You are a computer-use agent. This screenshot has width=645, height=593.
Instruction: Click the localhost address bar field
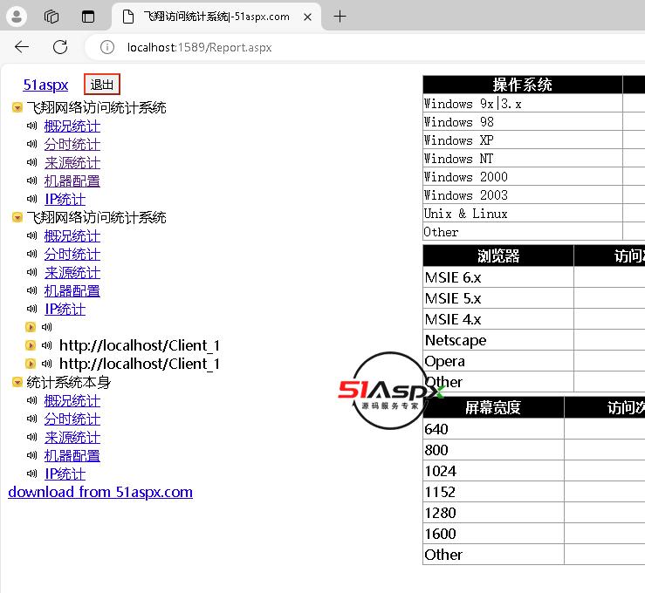tap(349, 47)
